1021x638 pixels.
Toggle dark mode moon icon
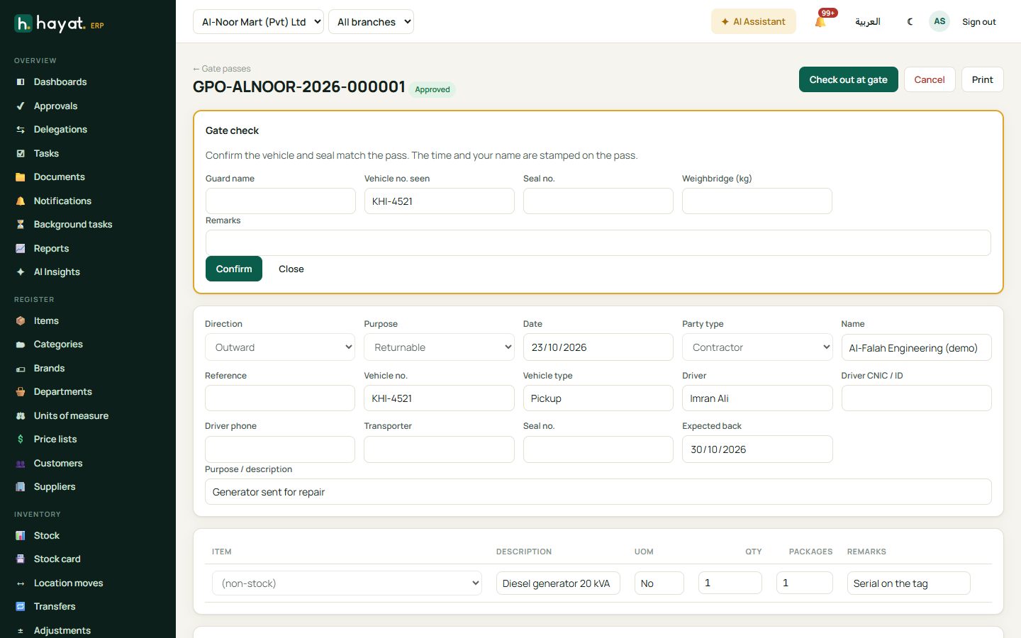click(x=910, y=22)
